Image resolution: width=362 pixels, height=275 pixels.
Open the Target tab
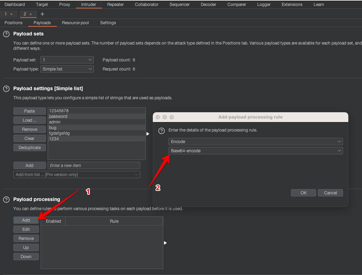tap(42, 5)
